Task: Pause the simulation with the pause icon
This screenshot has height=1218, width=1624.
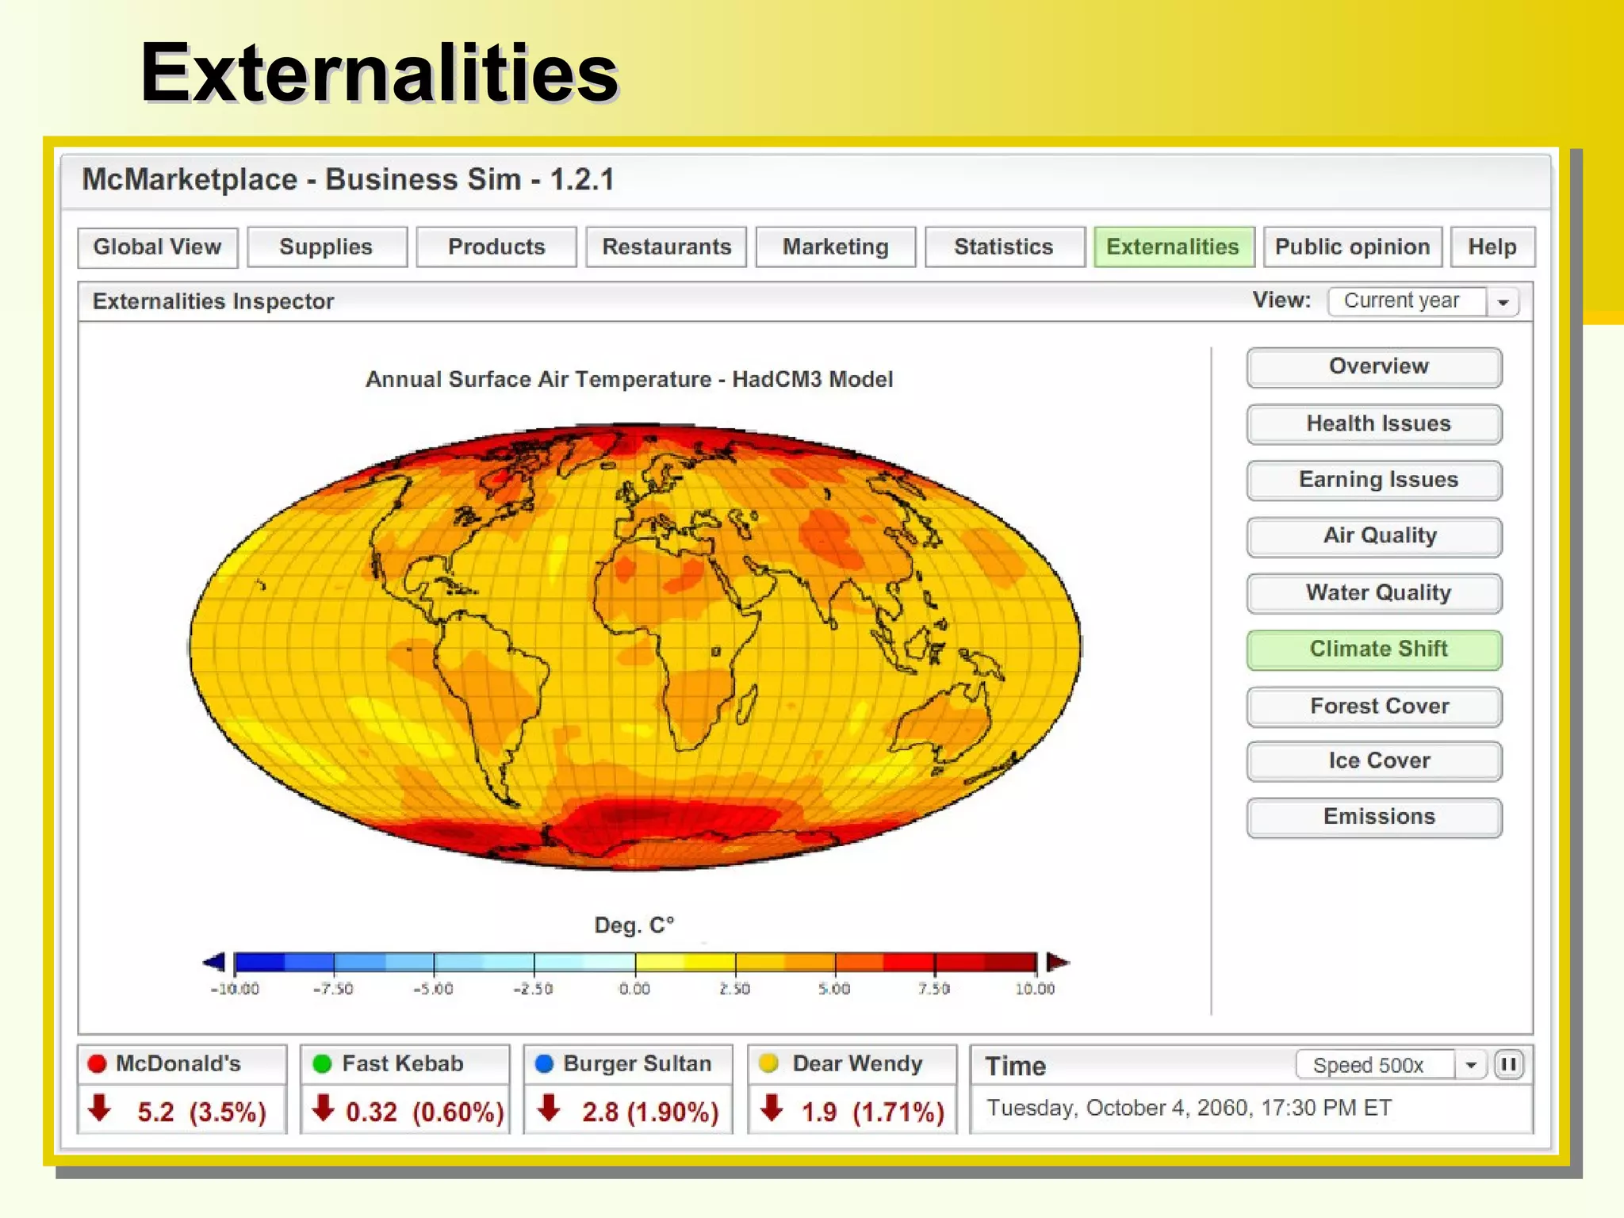Action: click(x=1508, y=1064)
